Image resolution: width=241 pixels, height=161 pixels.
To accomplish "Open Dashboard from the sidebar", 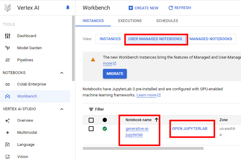I will 27,36.
